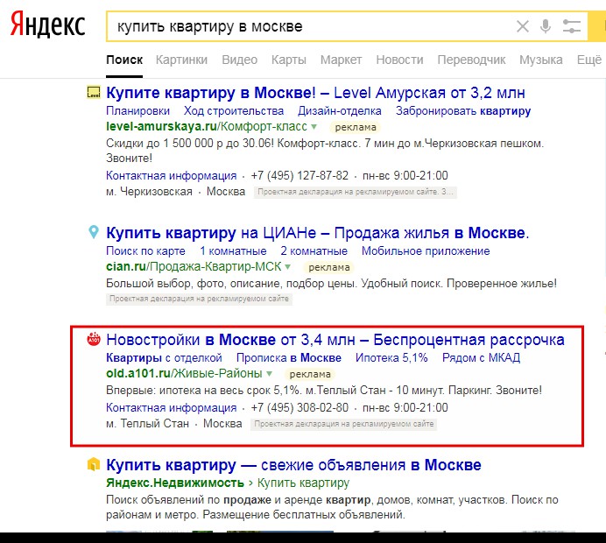This screenshot has height=543, width=606.
Task: Open Level Амурская ad title link
Action: [x=315, y=93]
